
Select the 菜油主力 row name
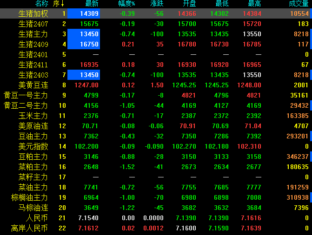pyautogui.click(x=33, y=188)
